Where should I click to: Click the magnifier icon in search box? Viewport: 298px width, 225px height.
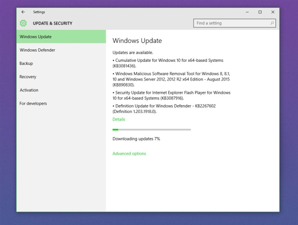pos(272,23)
